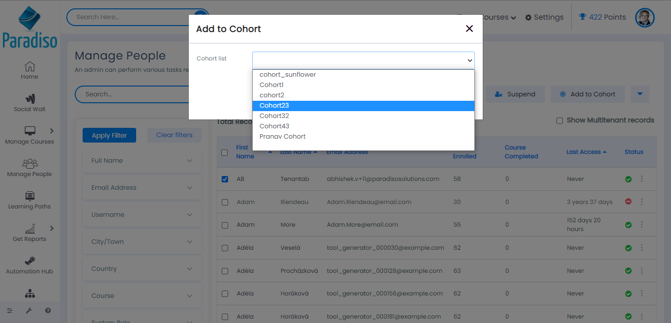Click the Cohort list dropdown field

(363, 60)
